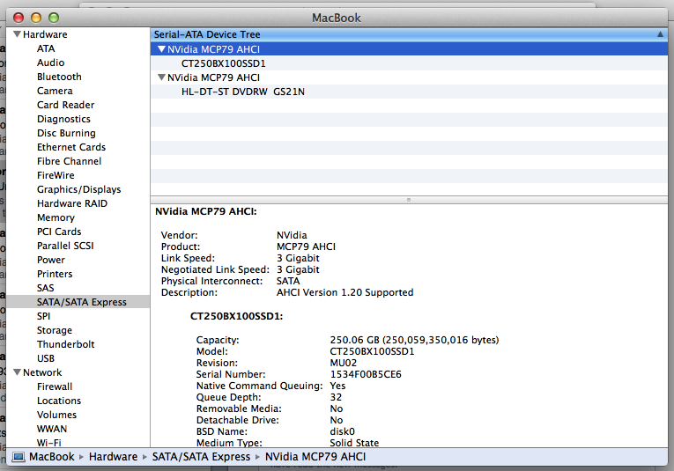Image resolution: width=674 pixels, height=471 pixels.
Task: Show Disc Burning details
Action: [66, 133]
